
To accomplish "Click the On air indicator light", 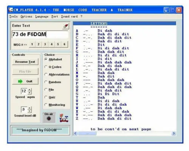I will [49, 118].
